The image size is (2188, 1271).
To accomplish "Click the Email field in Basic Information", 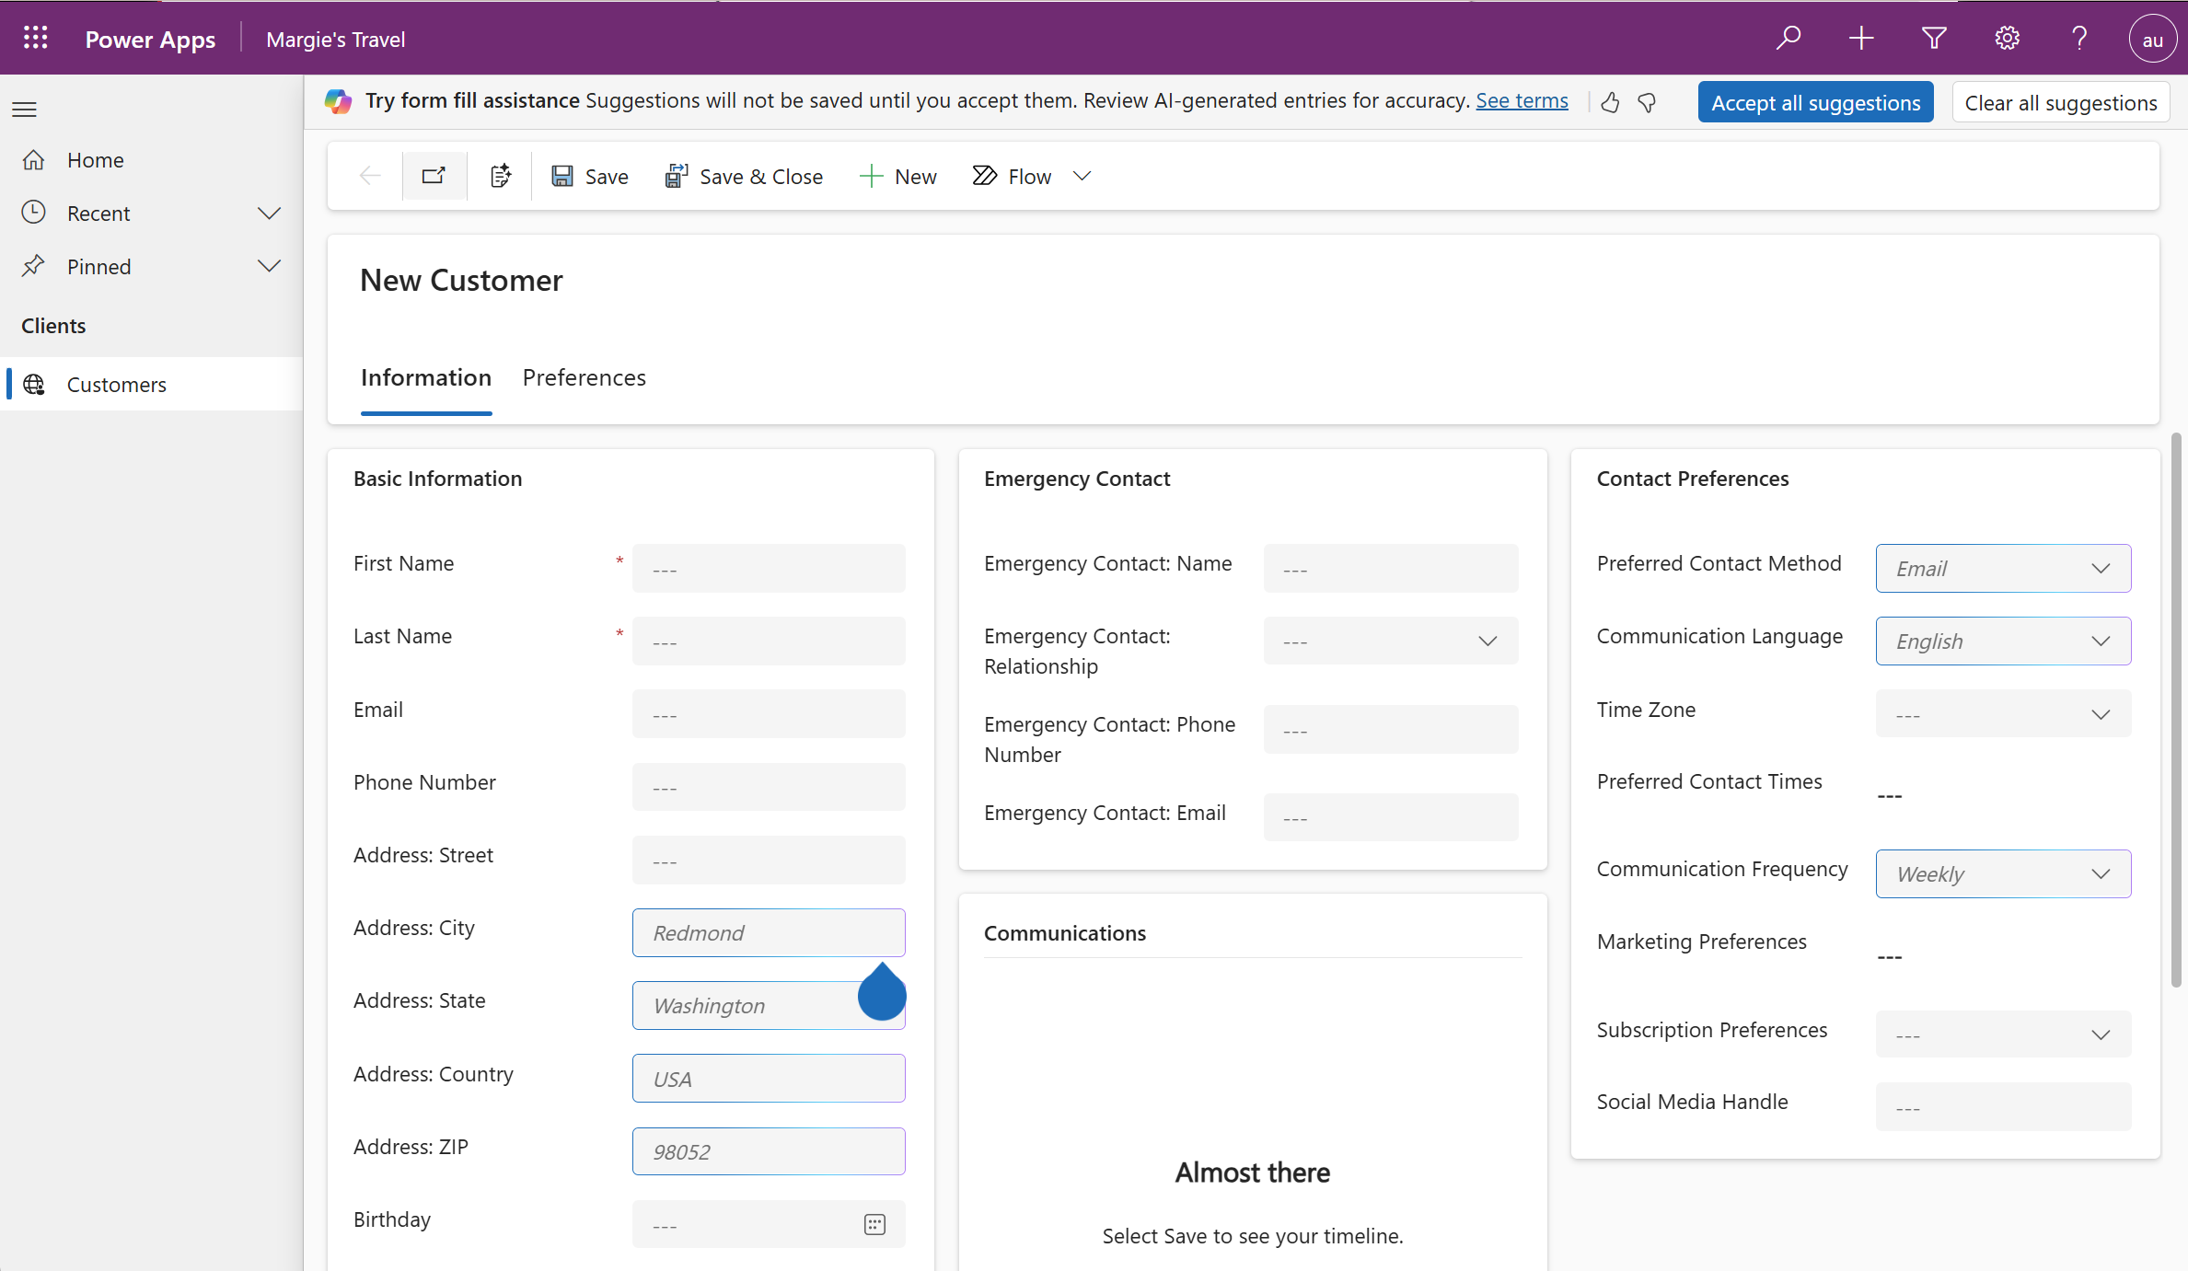I will click(x=769, y=713).
